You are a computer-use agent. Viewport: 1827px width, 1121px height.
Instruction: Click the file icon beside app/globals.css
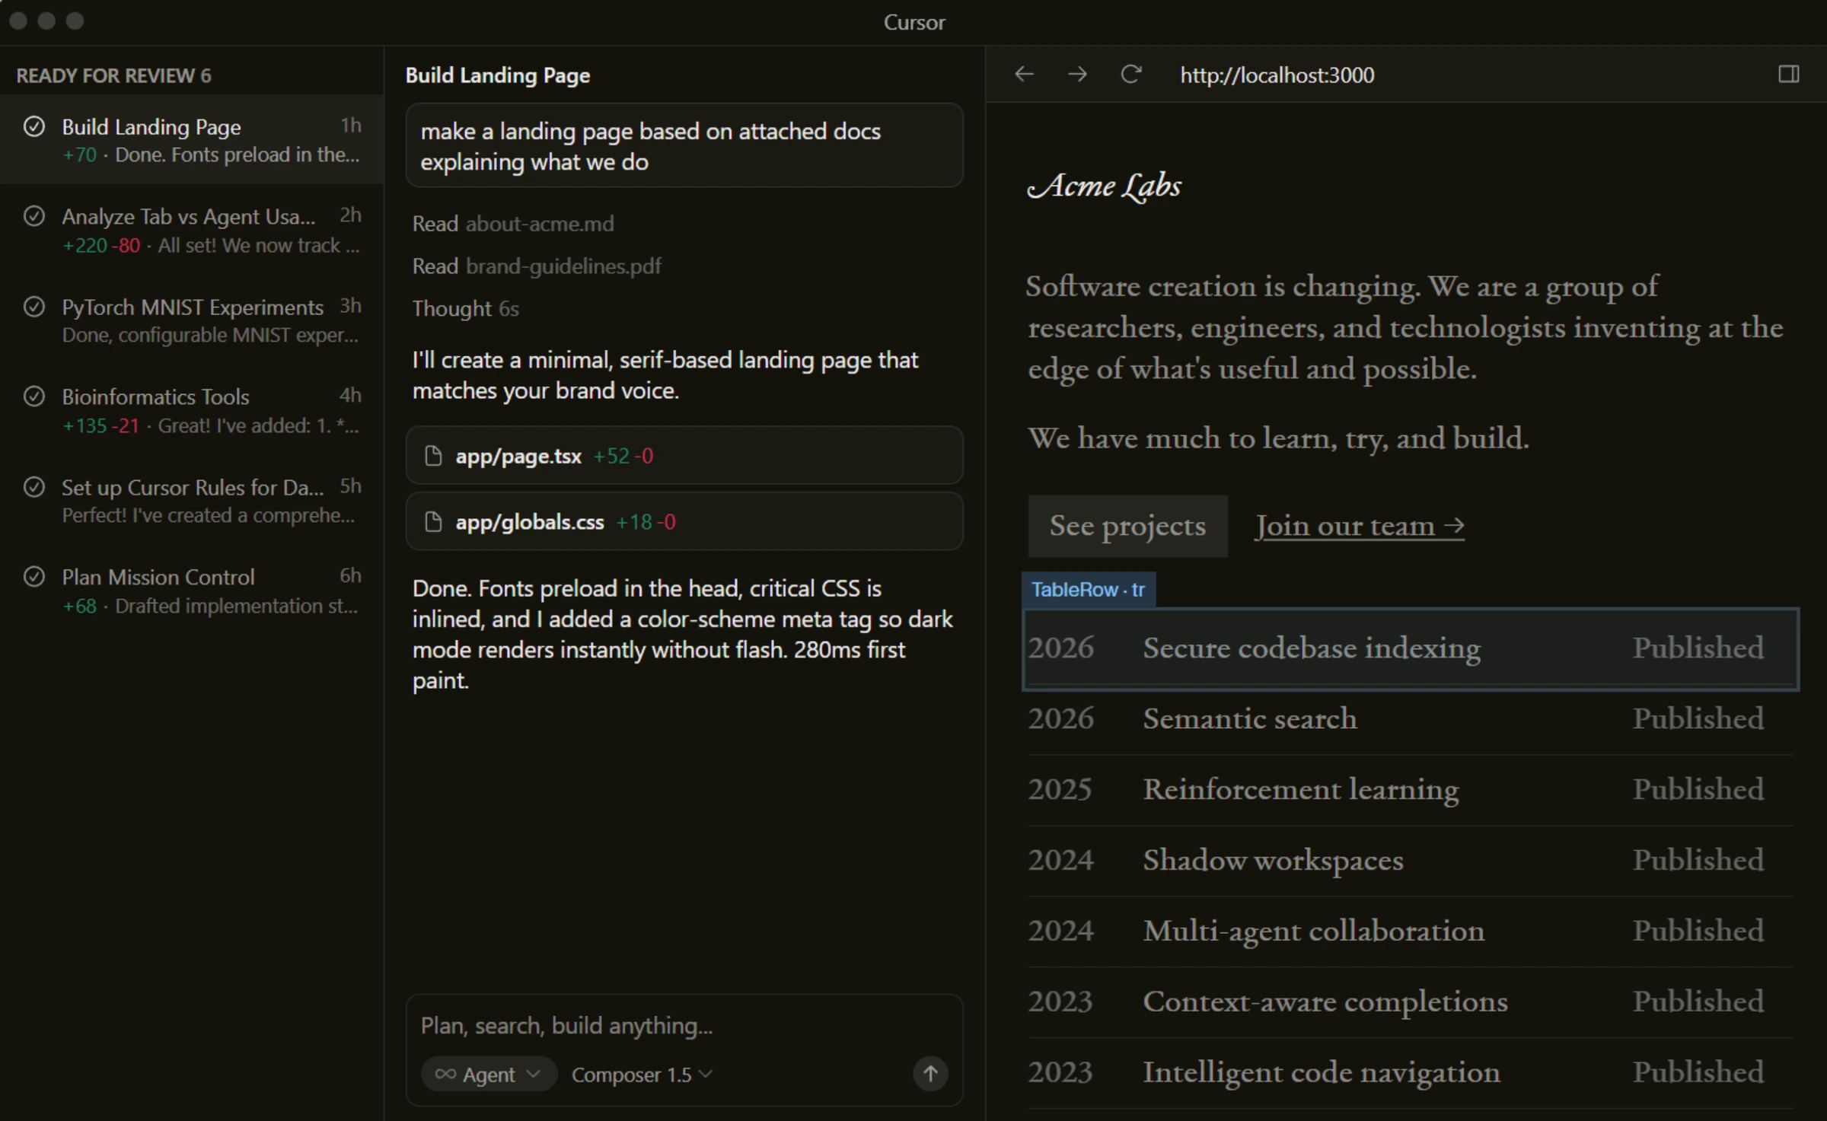[x=433, y=521]
